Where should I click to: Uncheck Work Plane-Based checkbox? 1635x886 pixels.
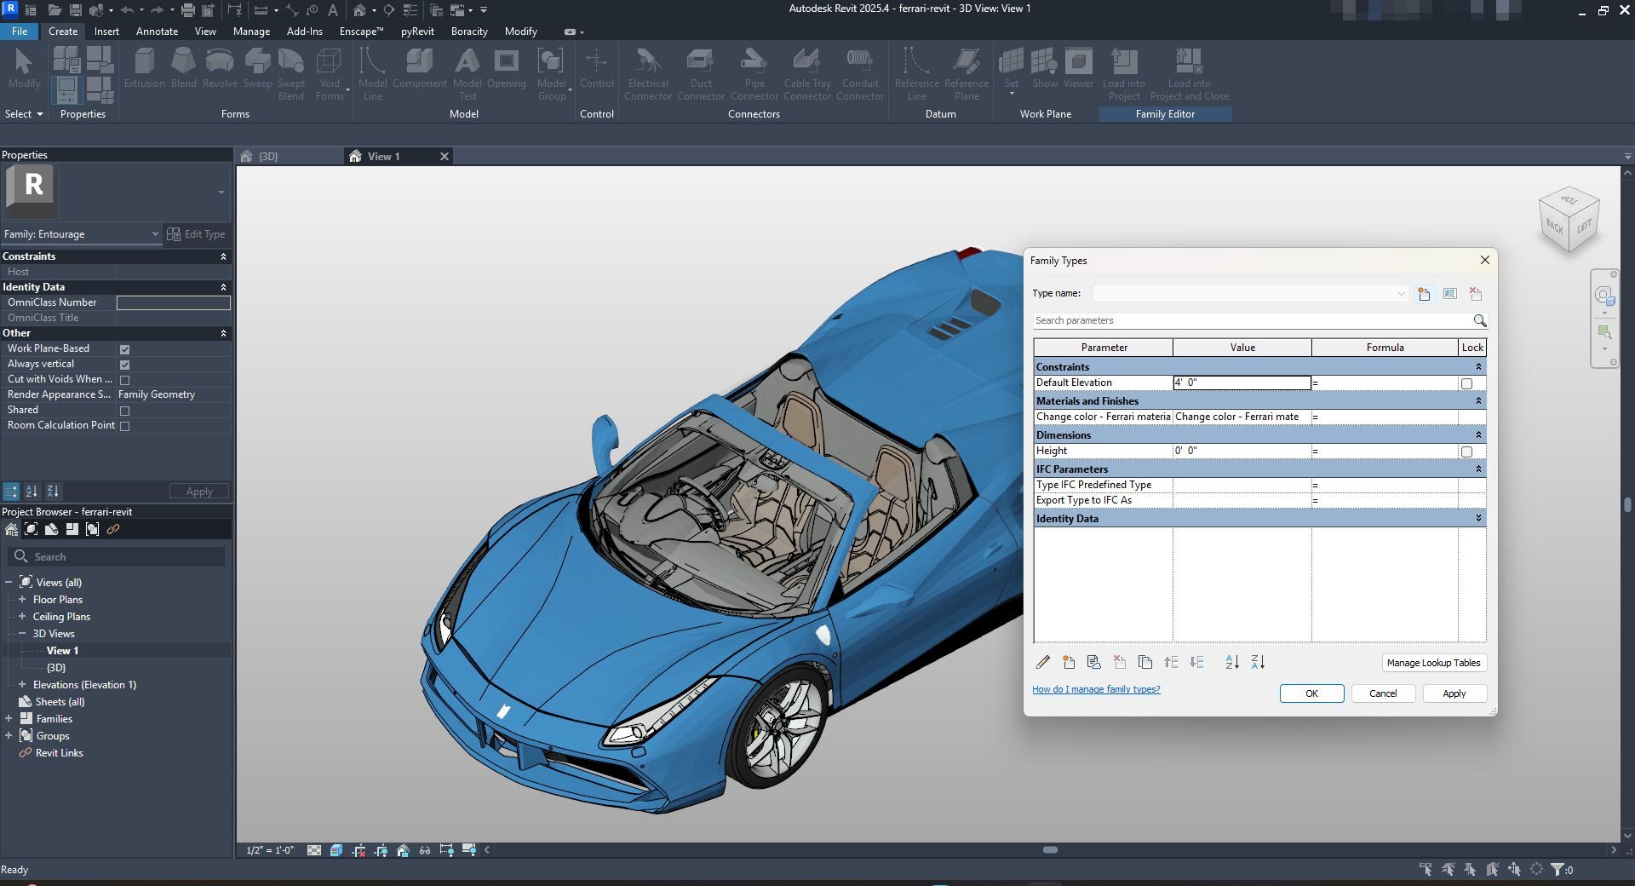[125, 349]
